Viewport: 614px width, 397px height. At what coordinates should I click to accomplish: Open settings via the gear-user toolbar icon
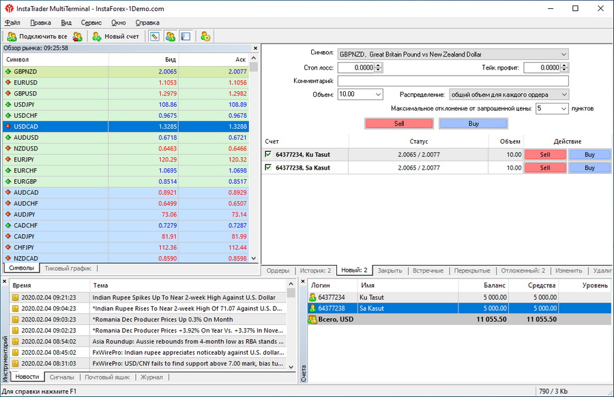click(x=205, y=36)
